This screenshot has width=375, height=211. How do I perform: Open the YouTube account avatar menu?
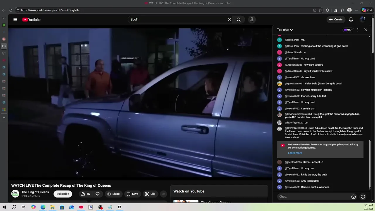[363, 20]
